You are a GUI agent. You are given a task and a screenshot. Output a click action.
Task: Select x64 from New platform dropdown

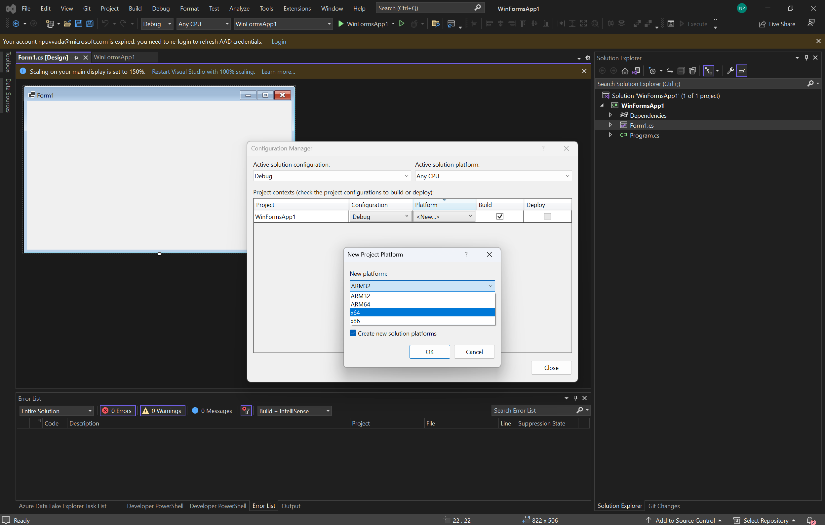click(421, 312)
